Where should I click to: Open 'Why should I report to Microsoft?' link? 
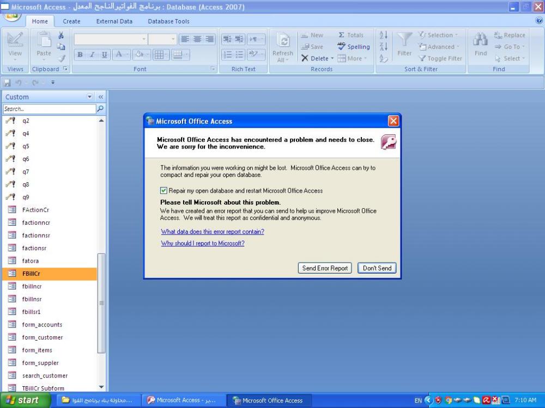click(203, 243)
